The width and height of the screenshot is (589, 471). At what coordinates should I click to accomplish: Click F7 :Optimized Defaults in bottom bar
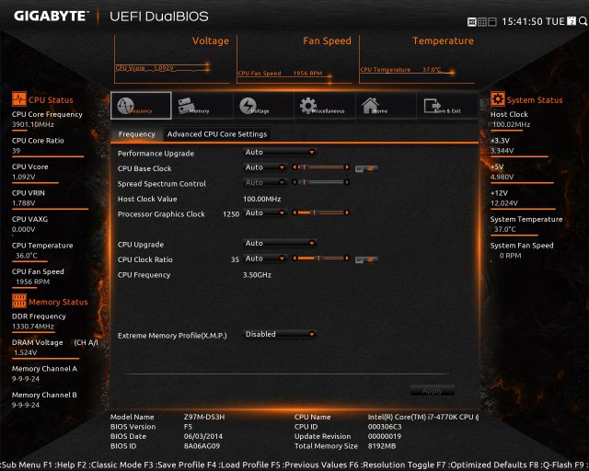tap(479, 465)
